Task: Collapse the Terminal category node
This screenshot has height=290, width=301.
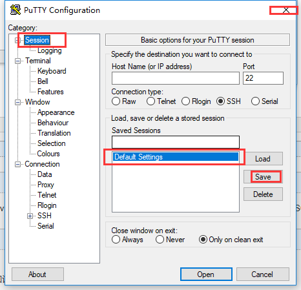Action: (17, 61)
